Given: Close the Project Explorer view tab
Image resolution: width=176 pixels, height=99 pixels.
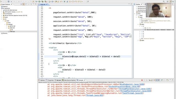Looking at the screenshot, I should [x=12, y=4].
